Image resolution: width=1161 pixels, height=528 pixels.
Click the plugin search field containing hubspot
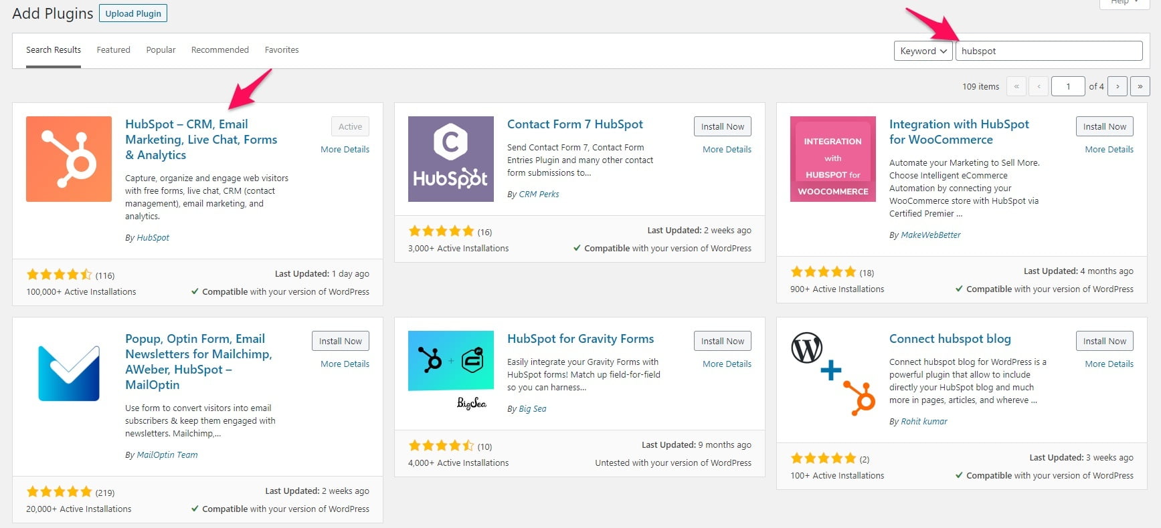[1049, 51]
